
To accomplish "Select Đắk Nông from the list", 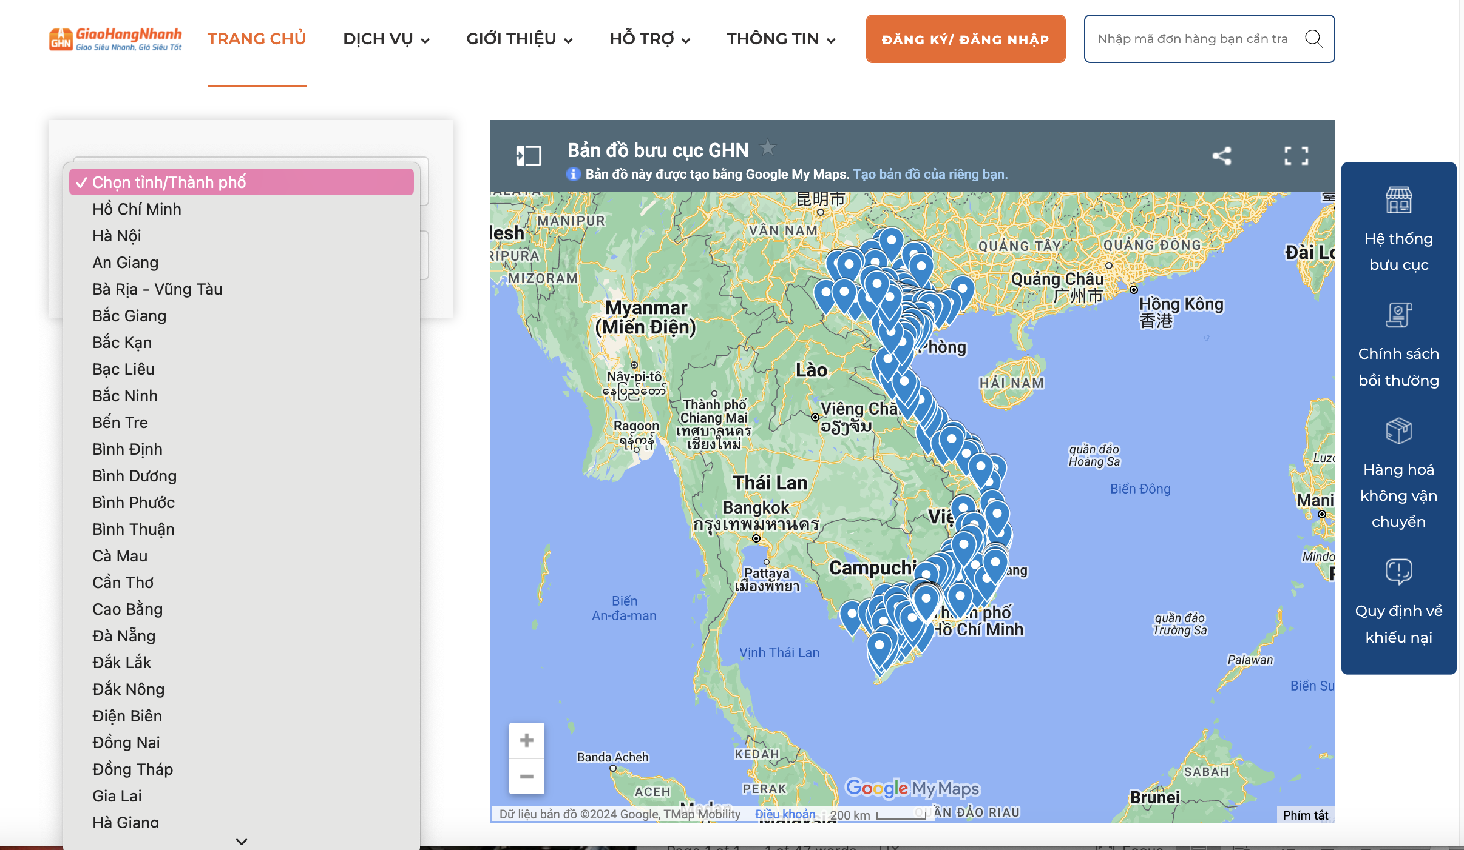I will 242,689.
